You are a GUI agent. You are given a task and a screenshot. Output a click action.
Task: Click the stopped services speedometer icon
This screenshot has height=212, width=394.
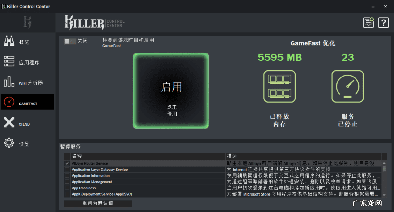click(x=347, y=86)
